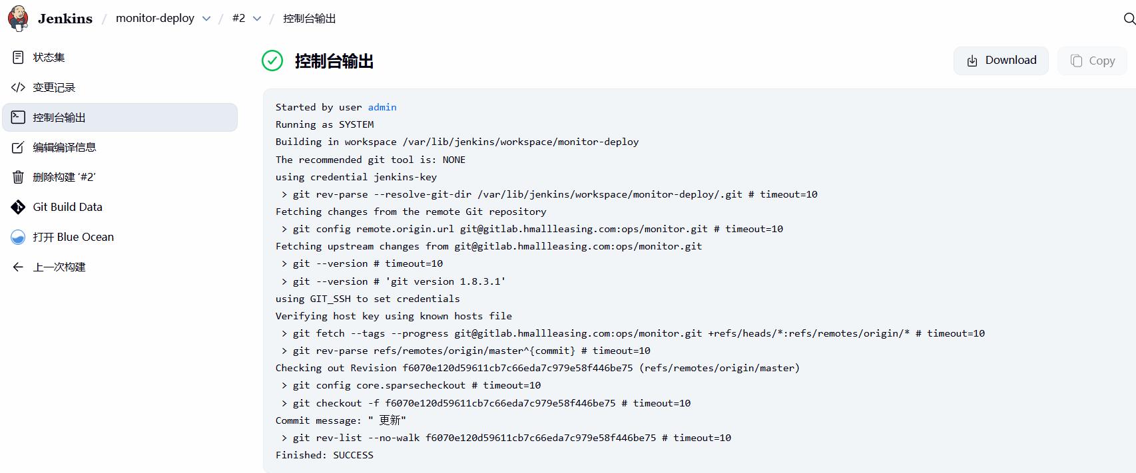Image resolution: width=1136 pixels, height=473 pixels.
Task: Click the delete build trash icon
Action: point(19,177)
